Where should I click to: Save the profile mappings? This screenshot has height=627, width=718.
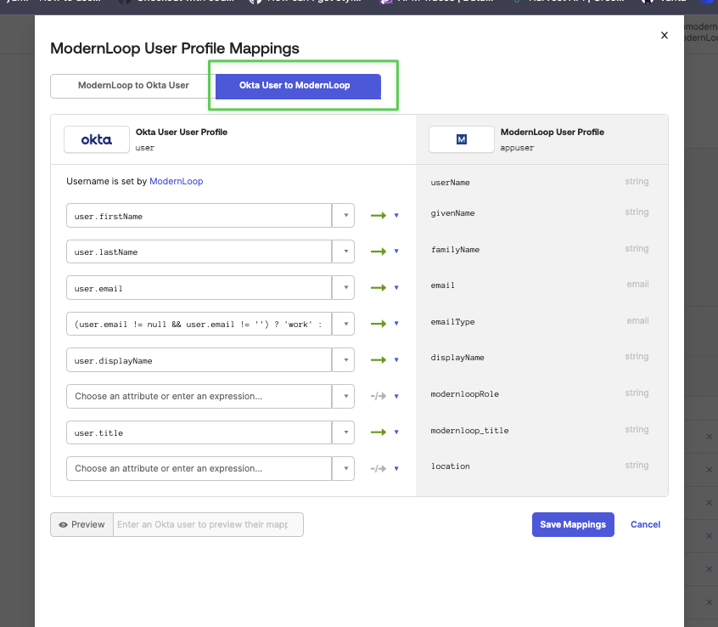point(573,524)
